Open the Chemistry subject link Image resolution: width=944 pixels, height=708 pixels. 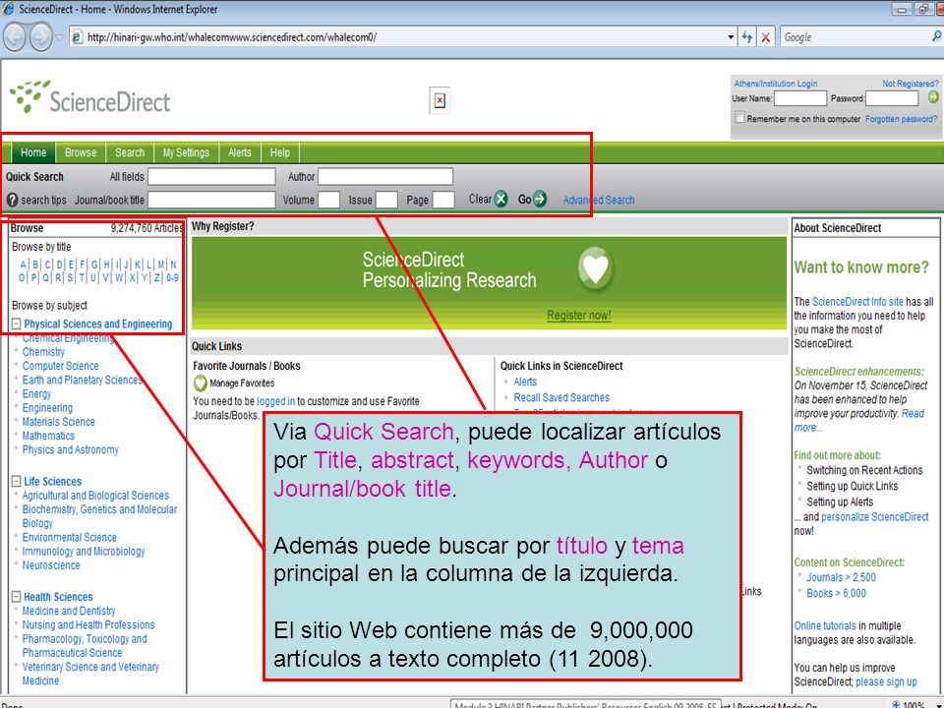click(43, 352)
